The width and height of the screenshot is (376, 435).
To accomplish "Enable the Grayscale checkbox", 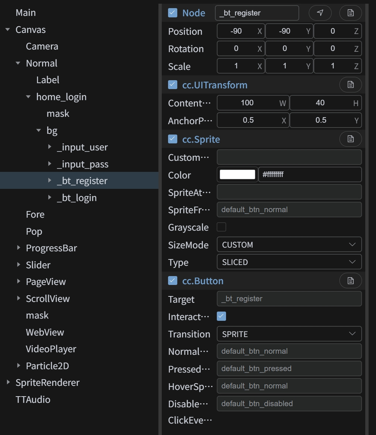I will [222, 227].
